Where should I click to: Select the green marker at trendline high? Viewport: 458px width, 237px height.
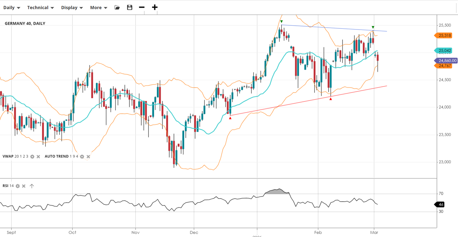pos(281,22)
